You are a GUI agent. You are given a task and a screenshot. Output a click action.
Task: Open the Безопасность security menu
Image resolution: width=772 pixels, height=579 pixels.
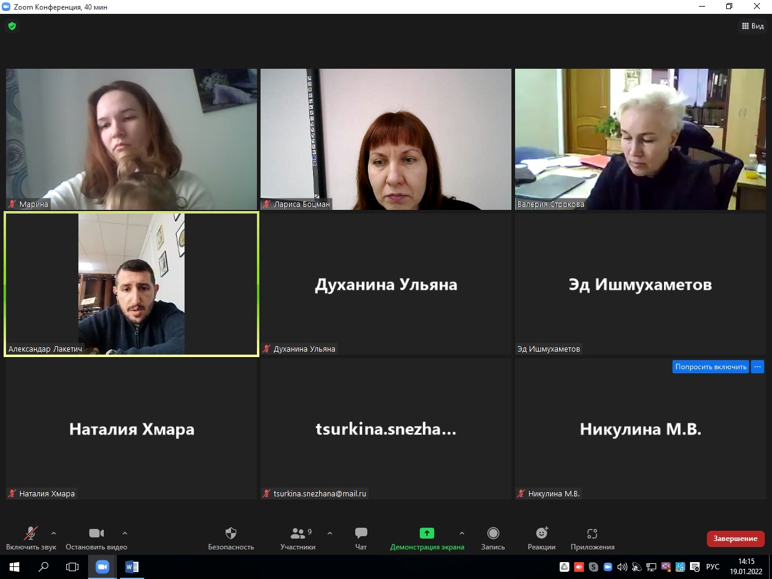[x=231, y=538]
